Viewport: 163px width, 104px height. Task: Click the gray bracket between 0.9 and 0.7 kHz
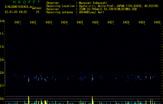point(5,73)
